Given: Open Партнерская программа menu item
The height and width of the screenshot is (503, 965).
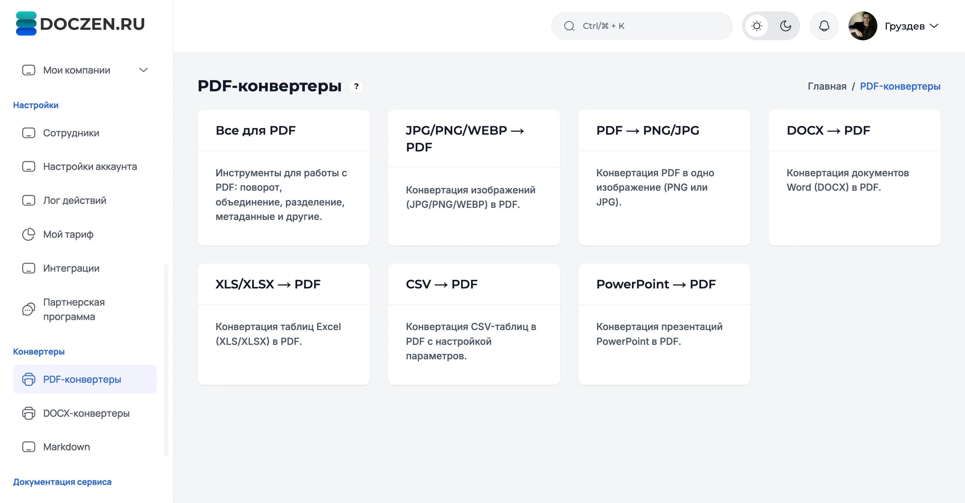Looking at the screenshot, I should click(85, 309).
